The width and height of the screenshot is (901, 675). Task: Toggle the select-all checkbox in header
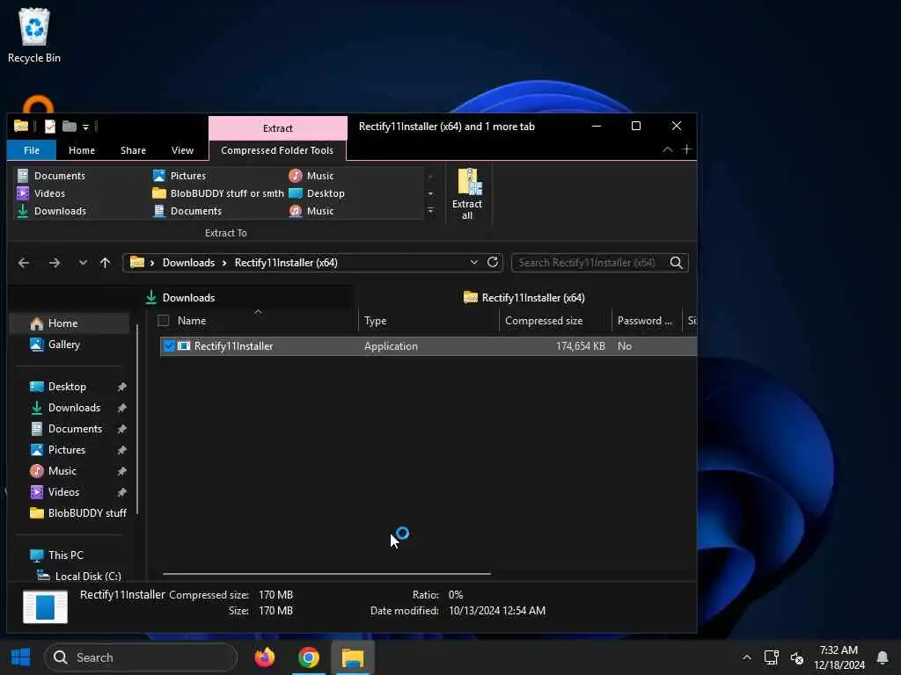[163, 320]
